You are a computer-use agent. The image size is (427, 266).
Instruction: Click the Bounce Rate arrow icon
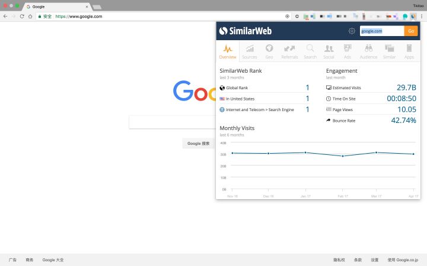click(329, 120)
